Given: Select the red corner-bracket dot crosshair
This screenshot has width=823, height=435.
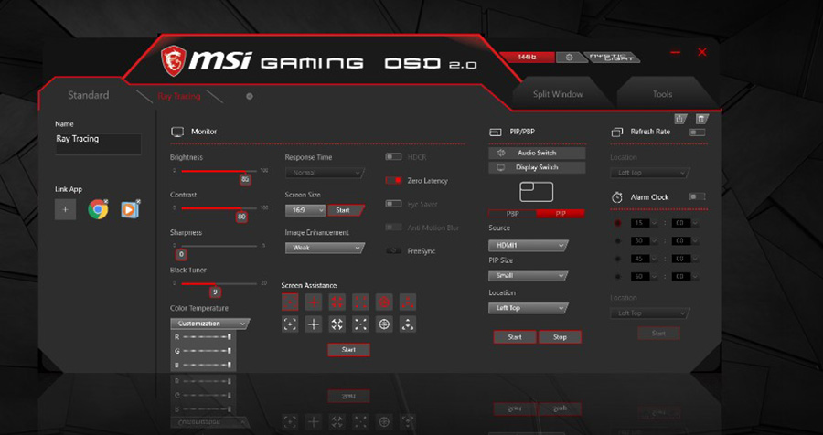Looking at the screenshot, I should tap(290, 302).
